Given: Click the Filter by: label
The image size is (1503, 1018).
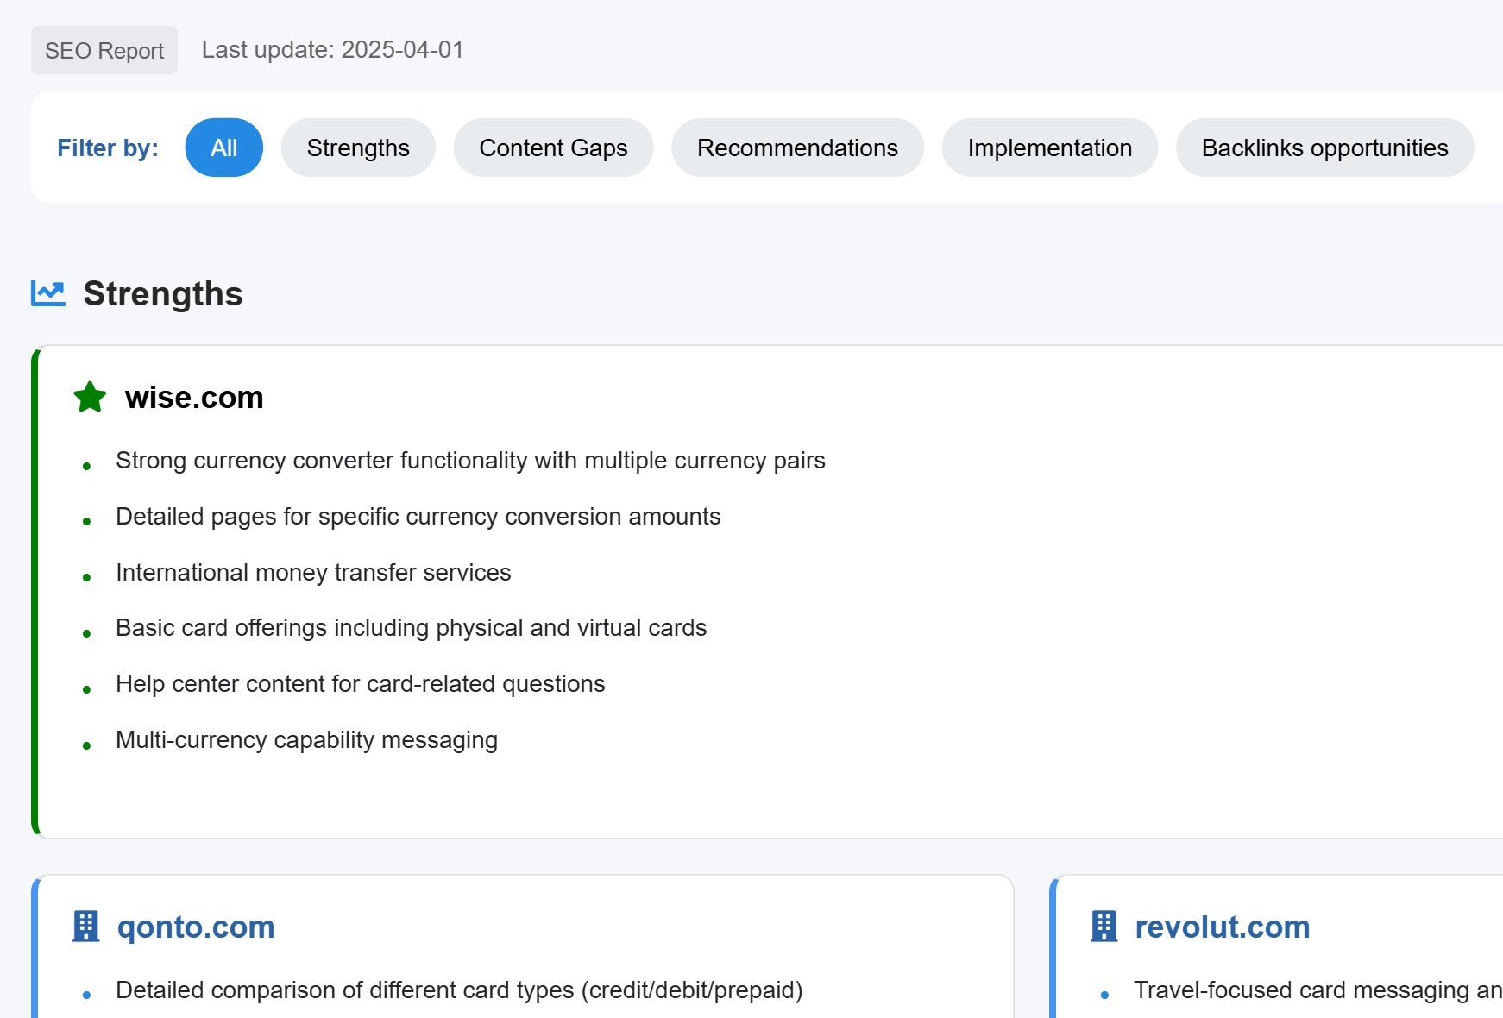Looking at the screenshot, I should (108, 148).
